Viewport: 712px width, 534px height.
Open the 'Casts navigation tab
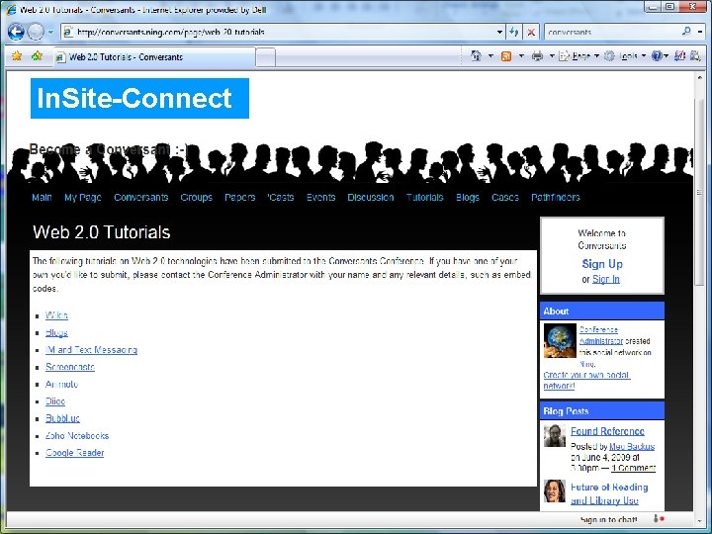[281, 198]
